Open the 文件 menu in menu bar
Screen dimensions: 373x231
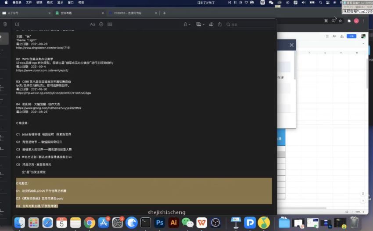tap(29, 2)
